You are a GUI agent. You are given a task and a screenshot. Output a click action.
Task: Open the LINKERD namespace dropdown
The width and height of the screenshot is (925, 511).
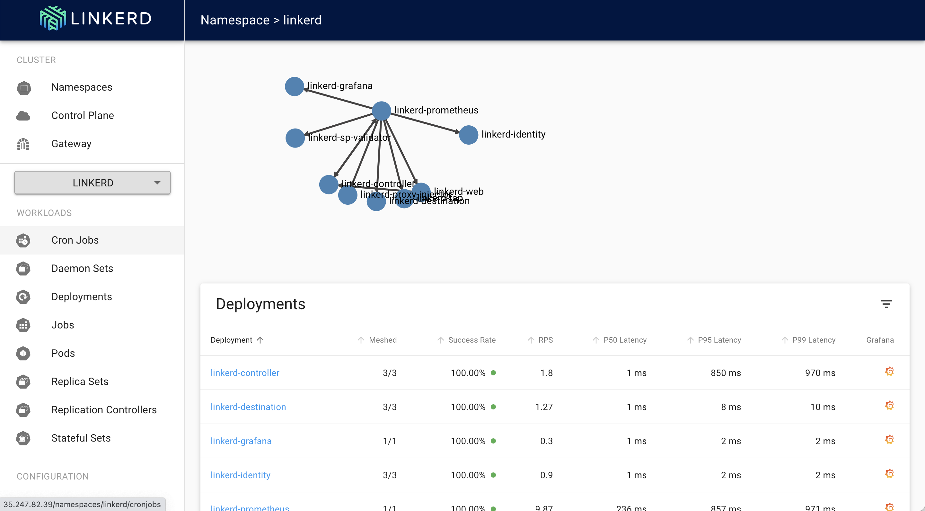pos(92,183)
